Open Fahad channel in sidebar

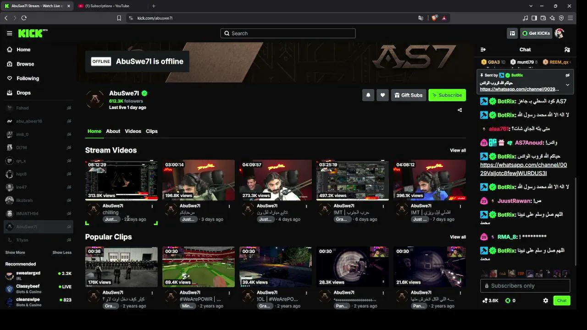pyautogui.click(x=39, y=108)
